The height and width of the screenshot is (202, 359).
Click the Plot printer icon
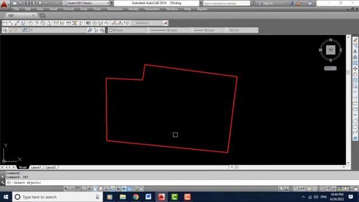point(40,3)
